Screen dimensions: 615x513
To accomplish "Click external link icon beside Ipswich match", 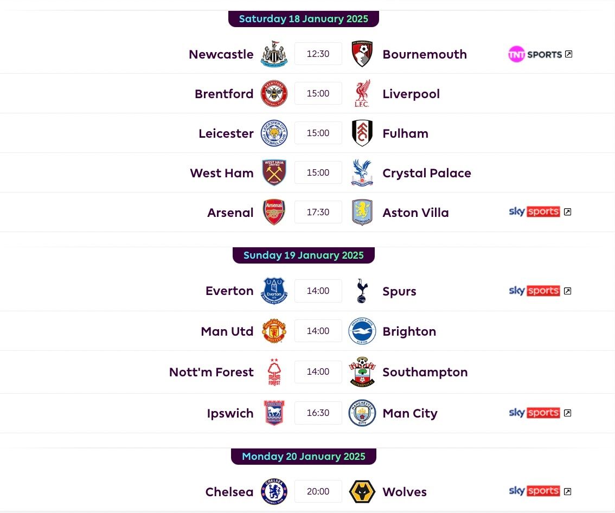I will (x=567, y=413).
